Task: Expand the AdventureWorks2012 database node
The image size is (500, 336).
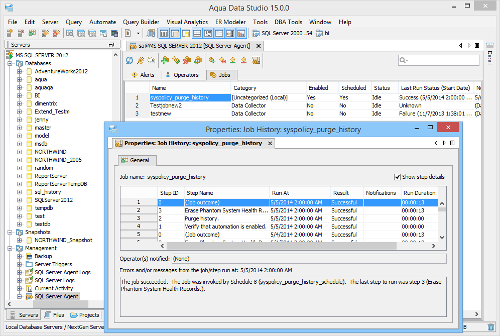Action: pyautogui.click(x=20, y=71)
